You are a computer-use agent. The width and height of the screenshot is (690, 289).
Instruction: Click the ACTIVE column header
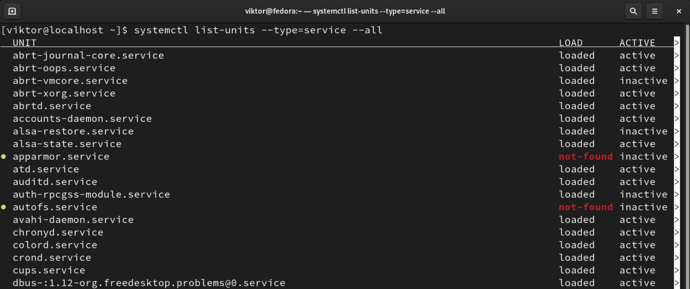[637, 43]
